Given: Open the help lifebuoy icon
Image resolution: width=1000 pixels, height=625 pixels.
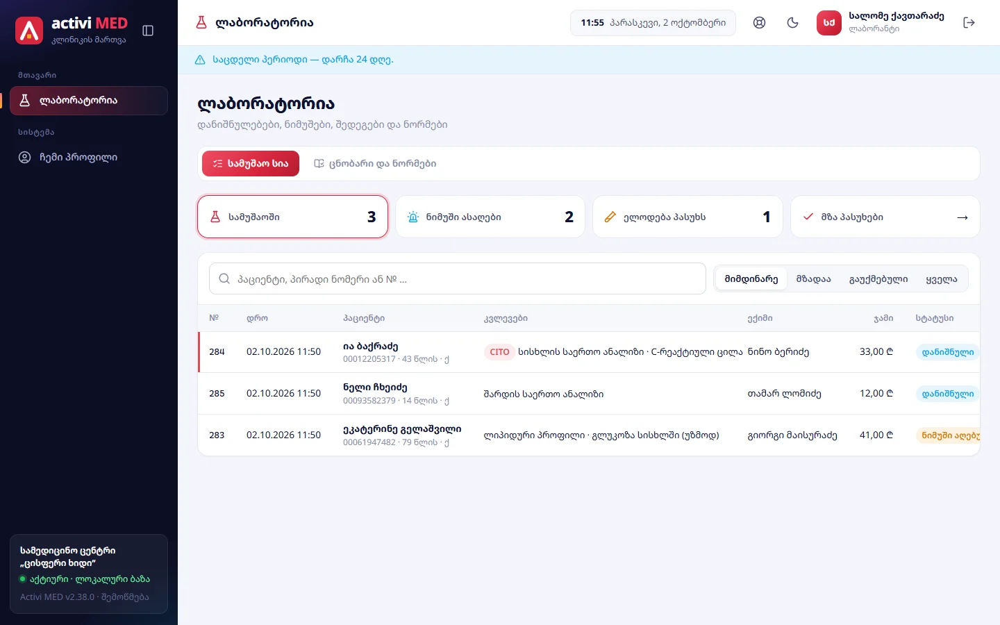Looking at the screenshot, I should point(760,23).
